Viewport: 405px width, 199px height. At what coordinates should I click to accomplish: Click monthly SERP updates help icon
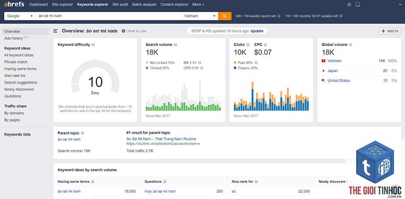tap(341, 16)
